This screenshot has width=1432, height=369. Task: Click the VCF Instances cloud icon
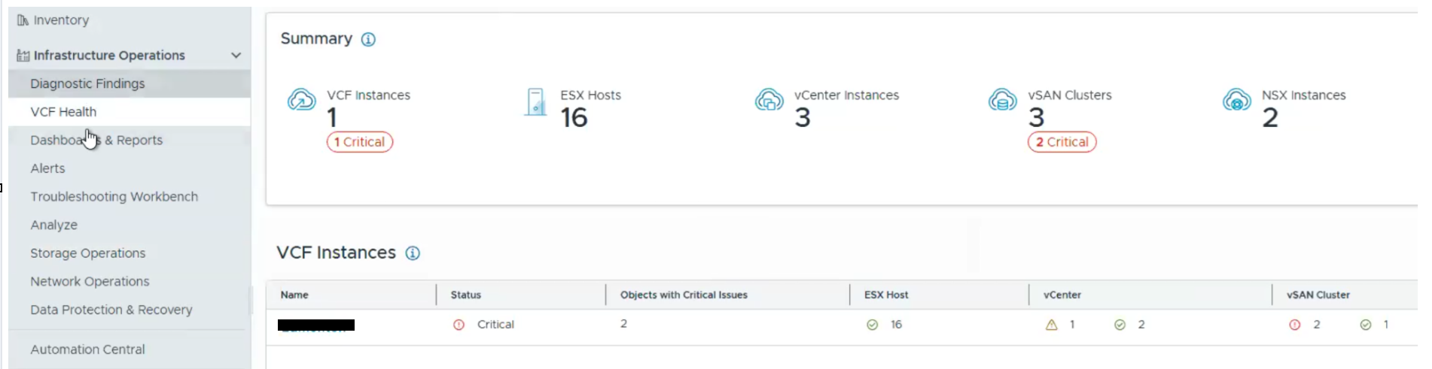pyautogui.click(x=301, y=100)
